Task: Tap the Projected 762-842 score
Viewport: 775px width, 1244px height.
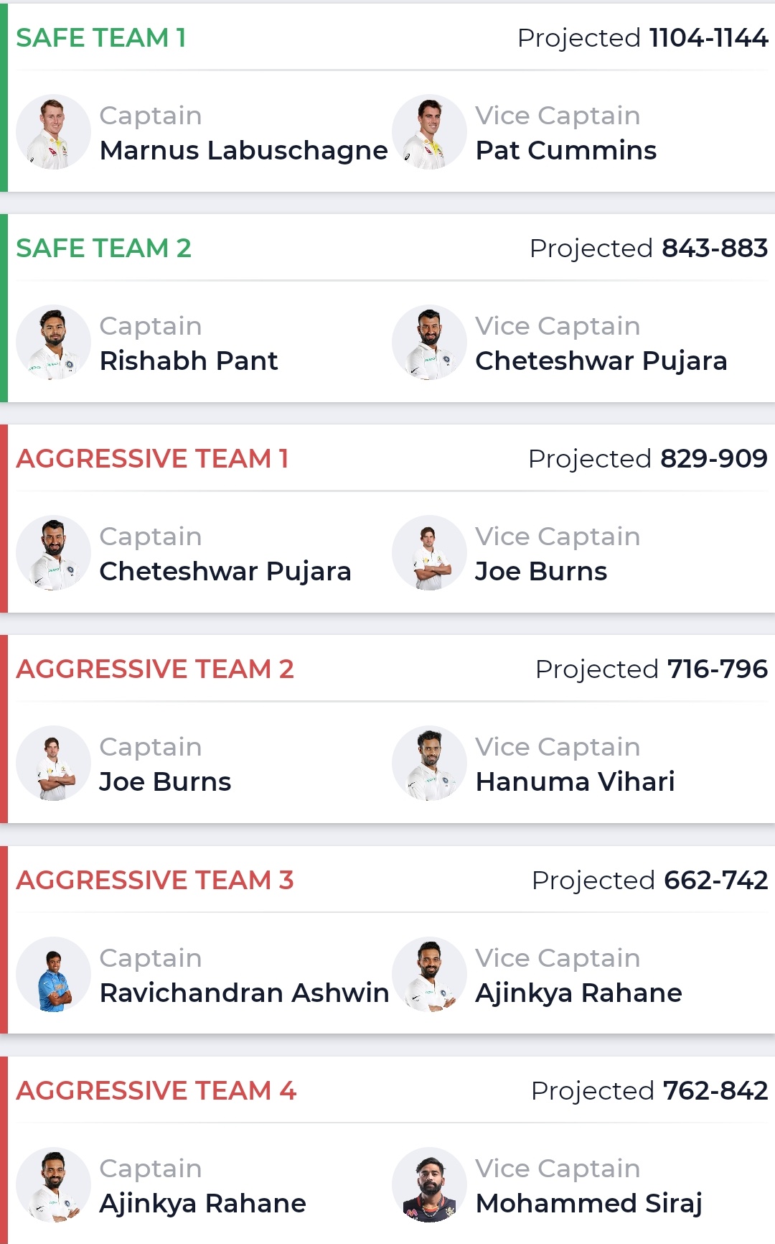Action: coord(649,1090)
